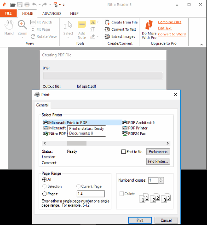Click the Number of copies field
Image resolution: width=207 pixels, height=225 pixels.
click(153, 180)
